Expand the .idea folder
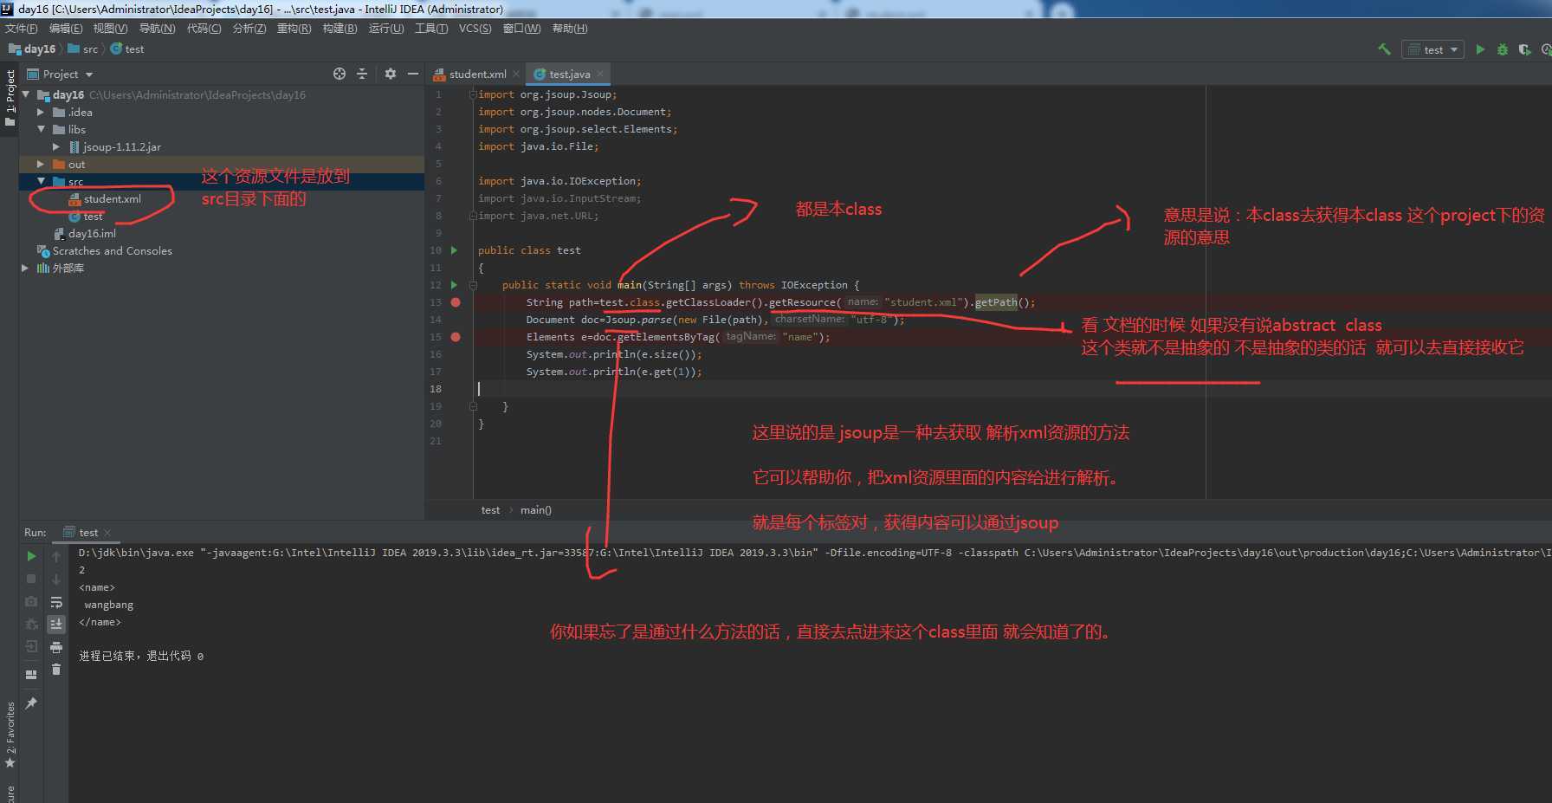 [41, 112]
